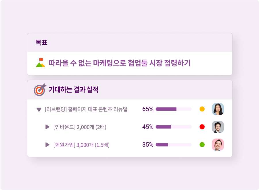Select the 목표 section header
Image resolution: width=259 pixels, height=190 pixels.
[41, 43]
